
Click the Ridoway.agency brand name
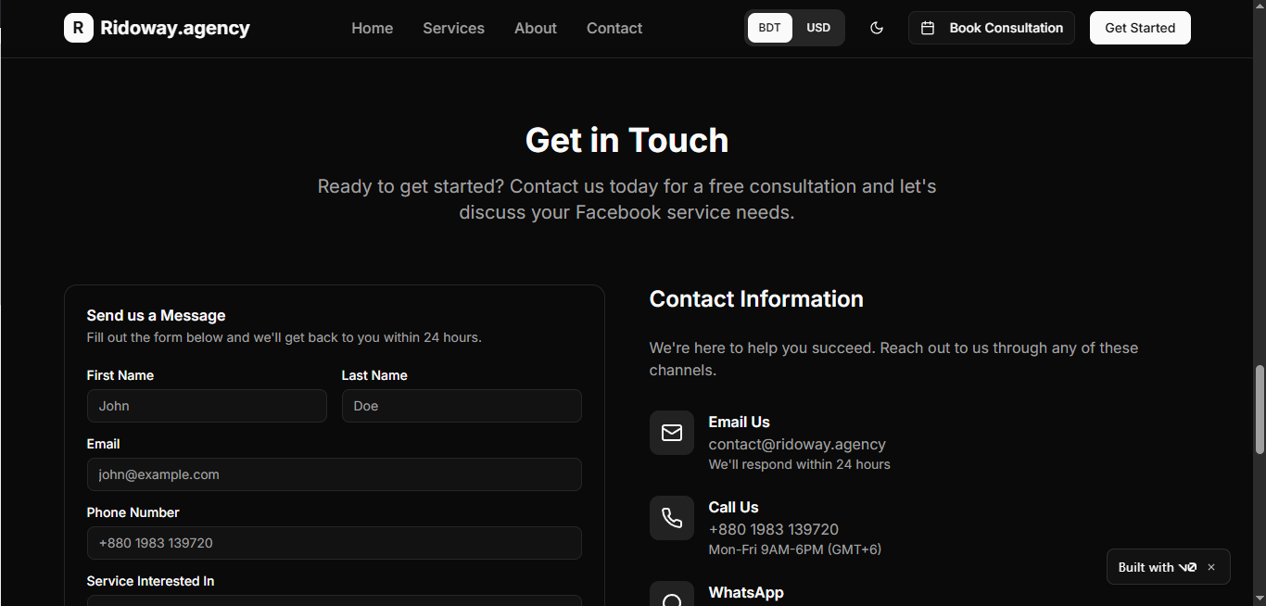click(175, 28)
